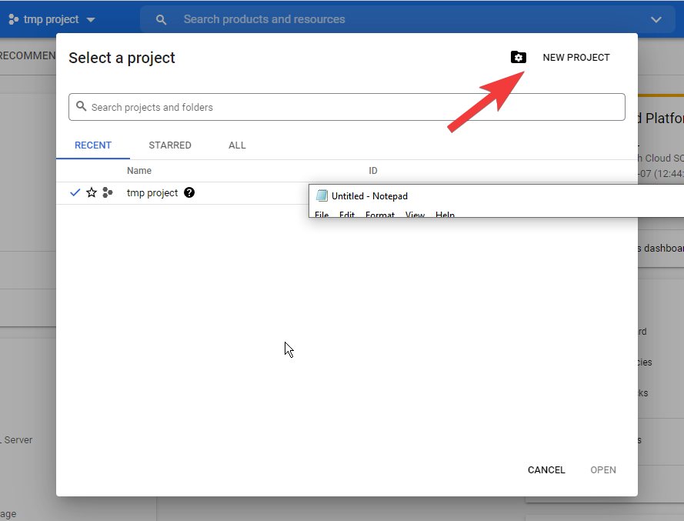Click the NEW PROJECT text button
Image resolution: width=684 pixels, height=521 pixels.
click(x=576, y=58)
